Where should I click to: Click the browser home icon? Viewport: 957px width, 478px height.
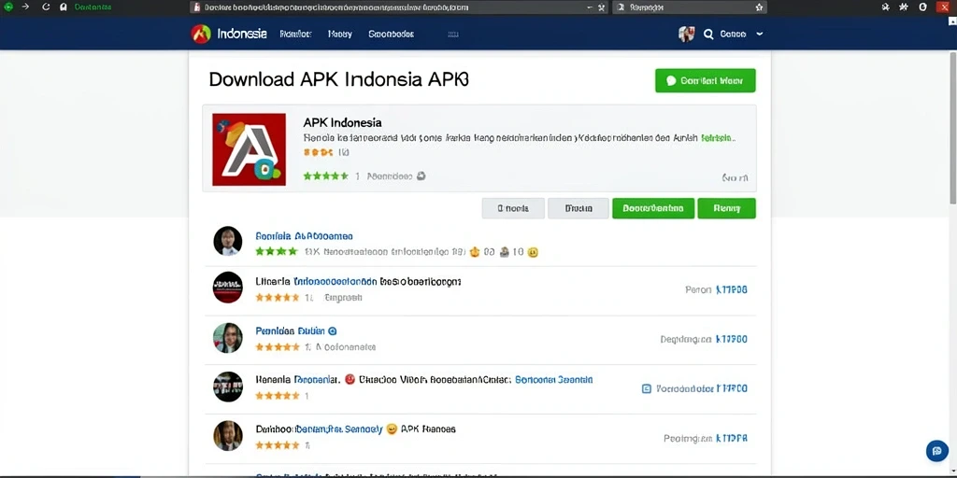pos(64,7)
